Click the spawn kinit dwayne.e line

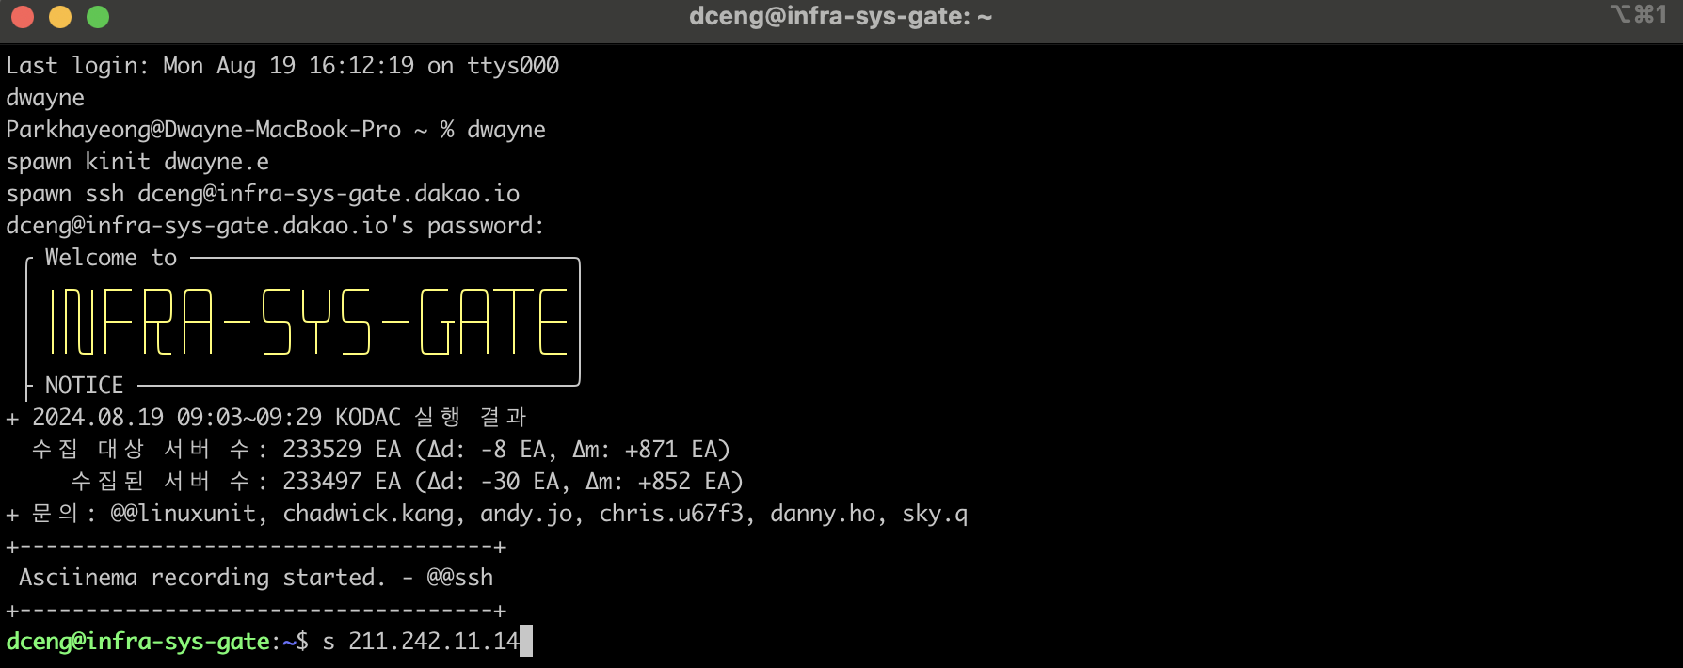[137, 162]
